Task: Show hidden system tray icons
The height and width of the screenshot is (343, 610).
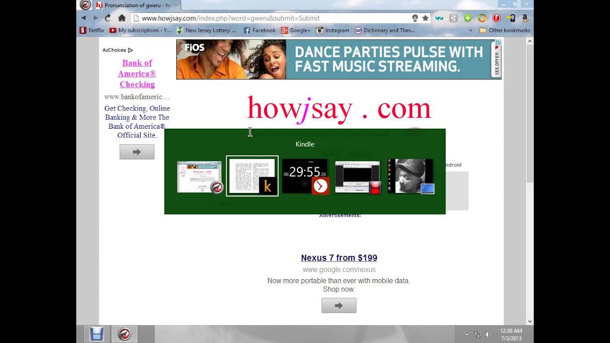Action: pyautogui.click(x=467, y=334)
